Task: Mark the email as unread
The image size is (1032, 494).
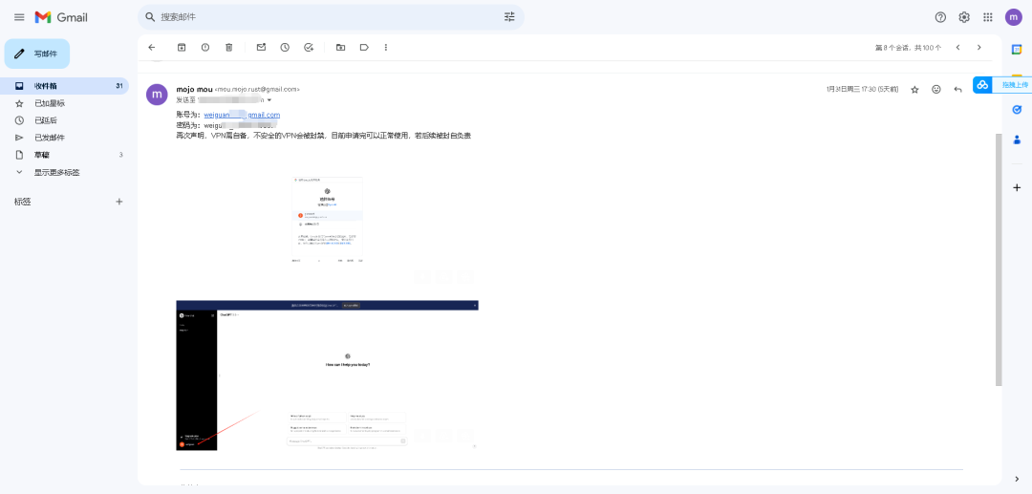Action: 261,48
